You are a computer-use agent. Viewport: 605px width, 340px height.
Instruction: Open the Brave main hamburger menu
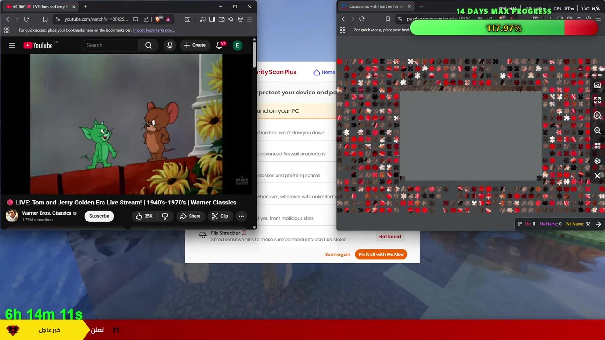(250, 19)
